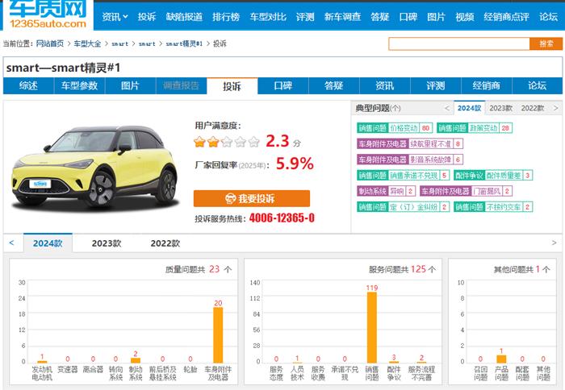This screenshot has width=565, height=390.
Task: Click the orange 我要投诉 button
Action: click(x=252, y=198)
